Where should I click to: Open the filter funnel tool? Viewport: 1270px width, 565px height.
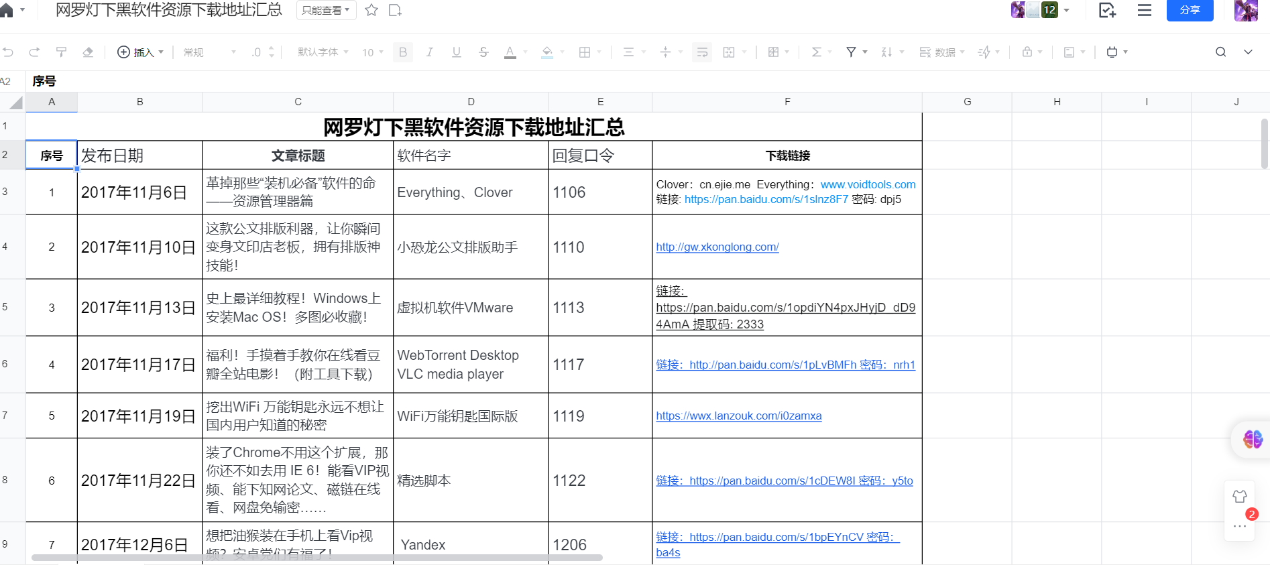click(851, 52)
